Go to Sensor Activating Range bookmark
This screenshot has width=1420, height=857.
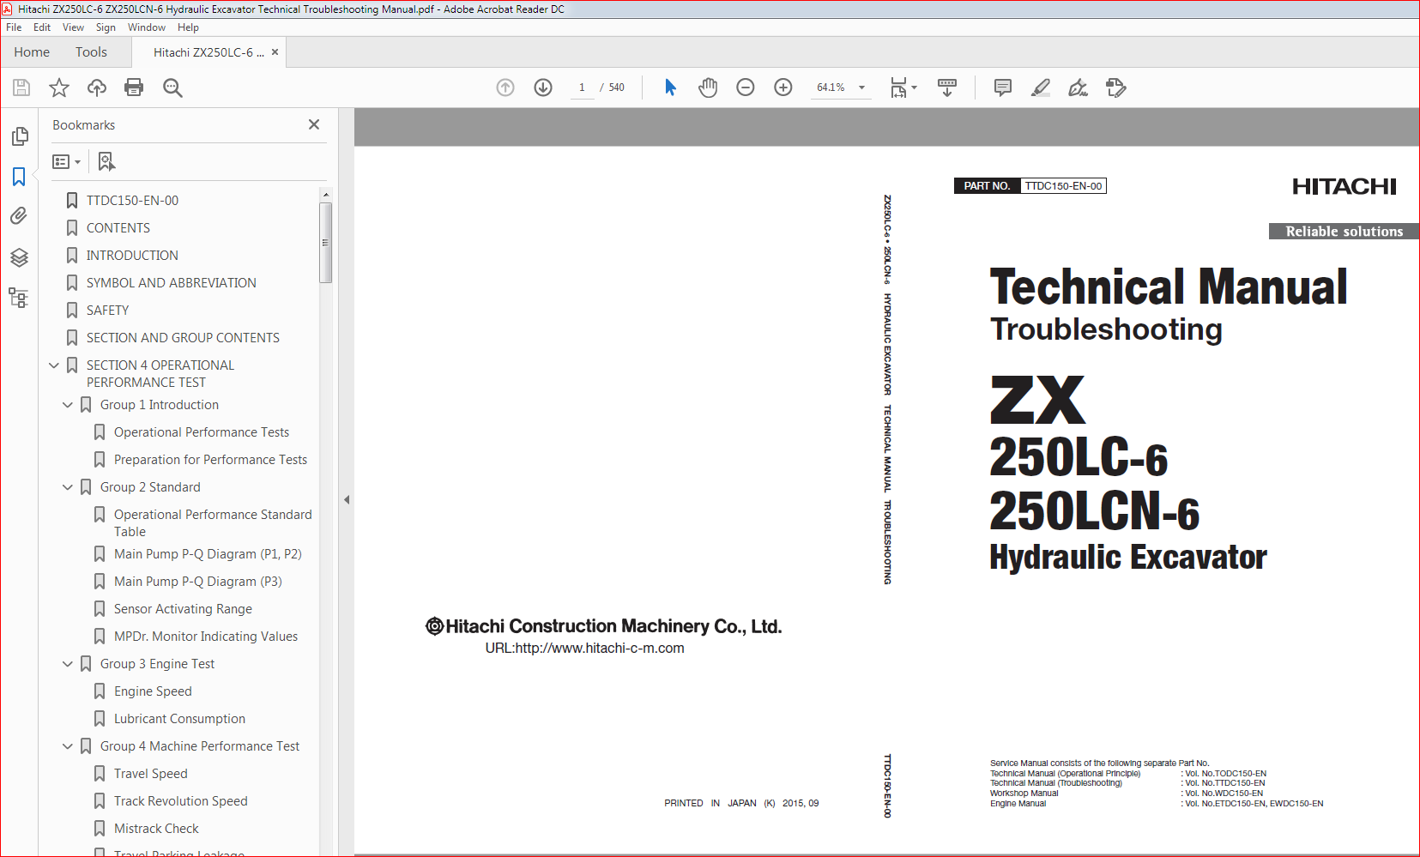(x=183, y=609)
